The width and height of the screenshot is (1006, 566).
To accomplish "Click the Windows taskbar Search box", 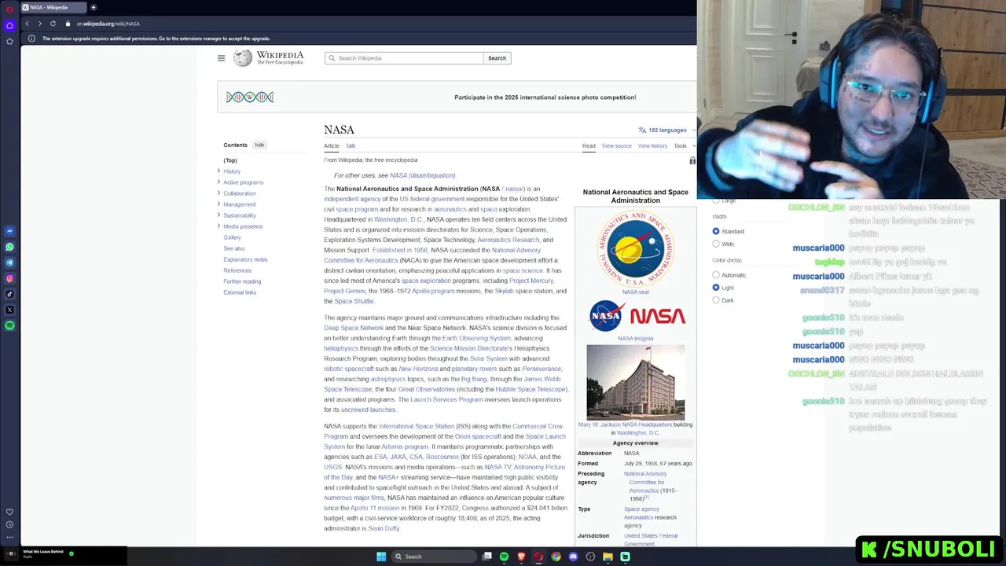I will click(434, 557).
